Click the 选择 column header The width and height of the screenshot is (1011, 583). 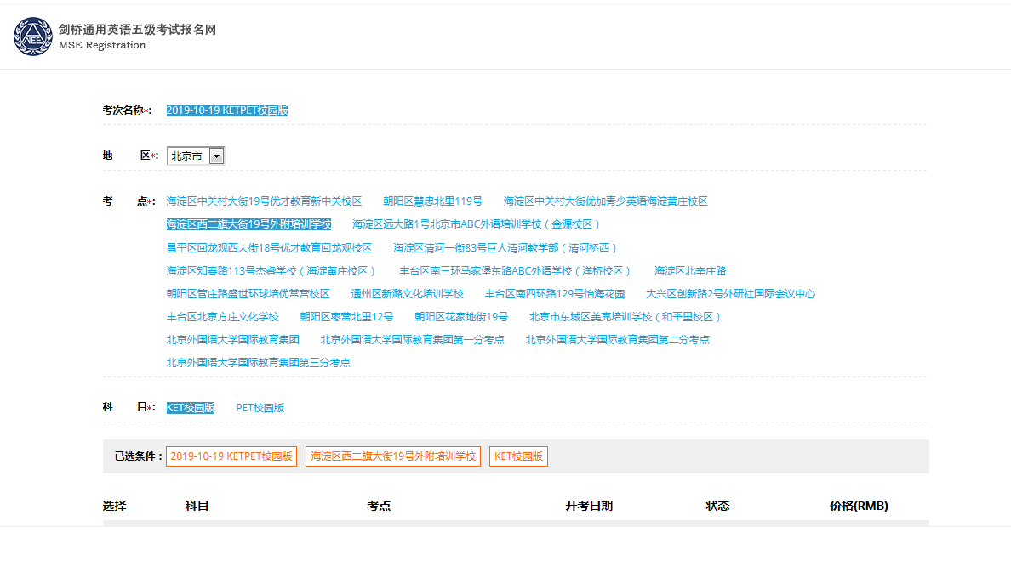coord(114,506)
